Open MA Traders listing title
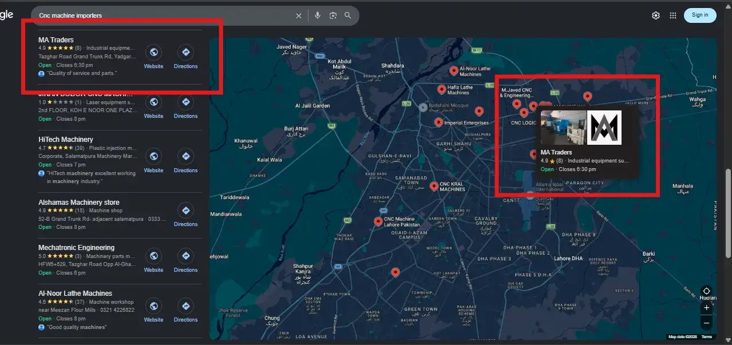The height and width of the screenshot is (345, 732). 56,40
